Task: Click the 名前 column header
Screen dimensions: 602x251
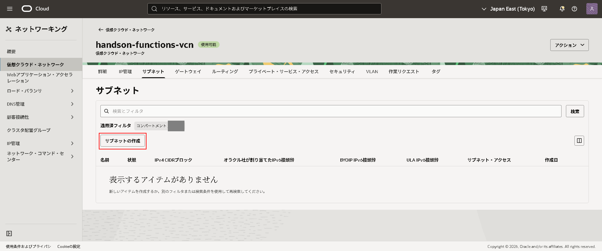Action: [105, 160]
